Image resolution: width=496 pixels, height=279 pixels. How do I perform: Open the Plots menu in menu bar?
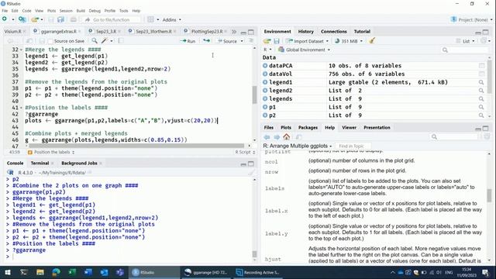click(x=52, y=11)
